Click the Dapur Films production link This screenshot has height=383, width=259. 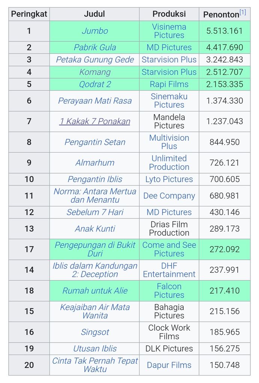(169, 365)
